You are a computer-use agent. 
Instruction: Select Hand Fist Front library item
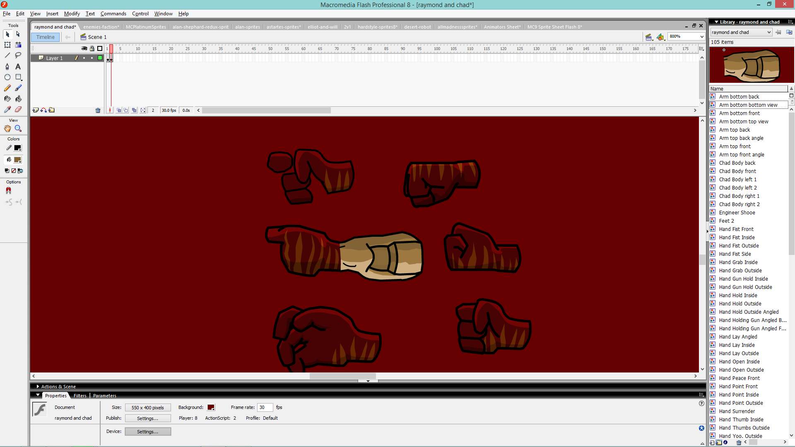click(736, 229)
